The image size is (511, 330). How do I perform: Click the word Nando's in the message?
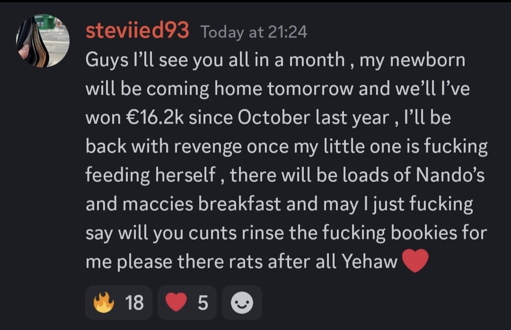click(450, 176)
